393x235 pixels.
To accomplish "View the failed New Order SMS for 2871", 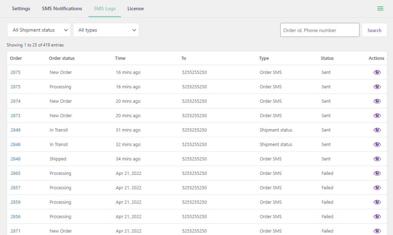I will coord(377,230).
